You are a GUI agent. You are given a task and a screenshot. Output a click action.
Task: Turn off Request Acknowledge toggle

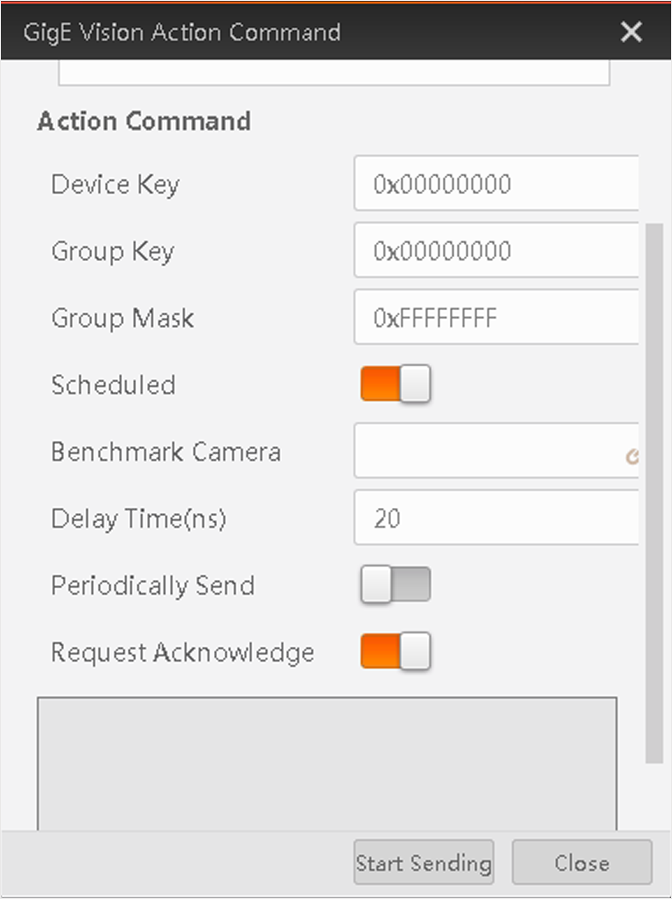tap(396, 651)
